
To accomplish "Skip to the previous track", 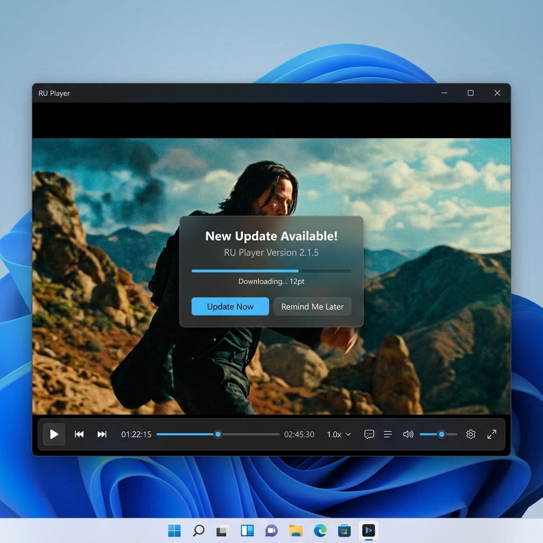I will pos(79,434).
